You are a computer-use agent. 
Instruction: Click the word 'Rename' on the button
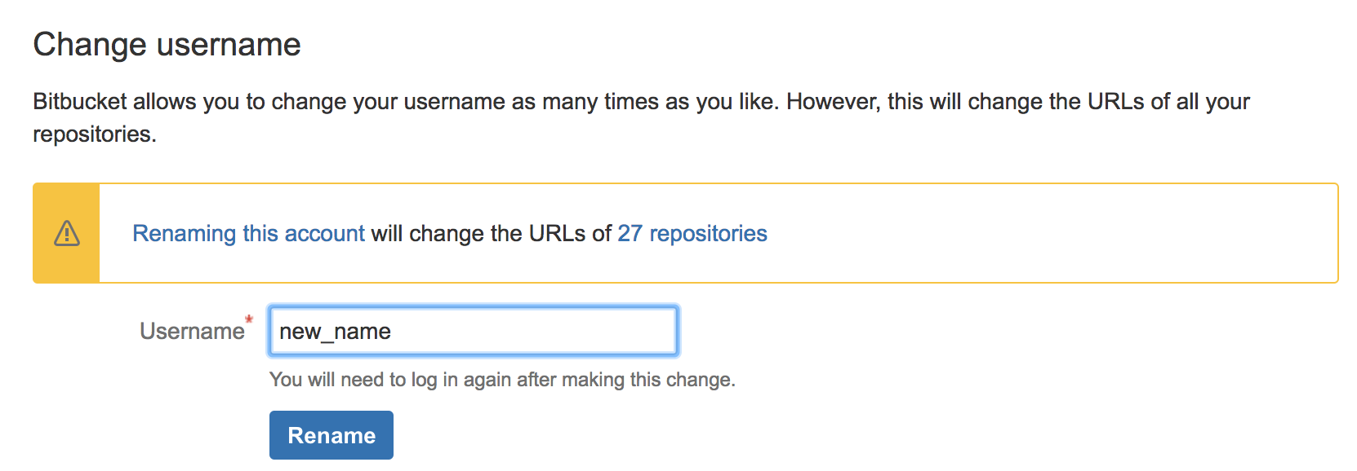[331, 434]
